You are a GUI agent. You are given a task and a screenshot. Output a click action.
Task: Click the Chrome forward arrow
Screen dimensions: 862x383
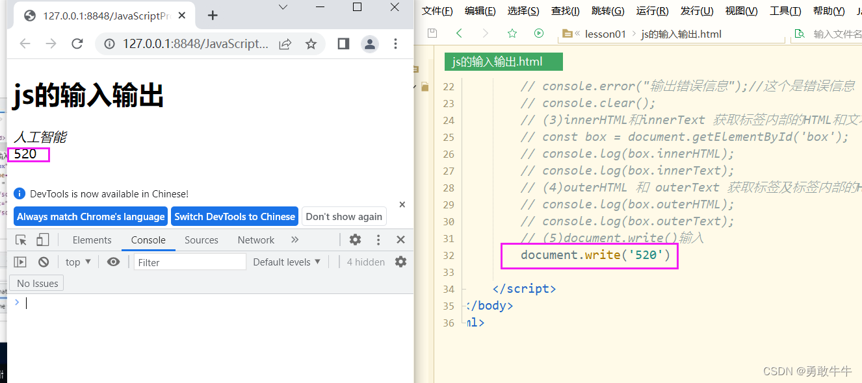51,43
